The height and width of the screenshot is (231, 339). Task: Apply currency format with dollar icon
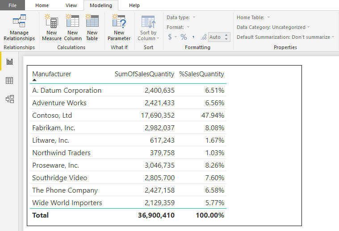[x=170, y=37]
